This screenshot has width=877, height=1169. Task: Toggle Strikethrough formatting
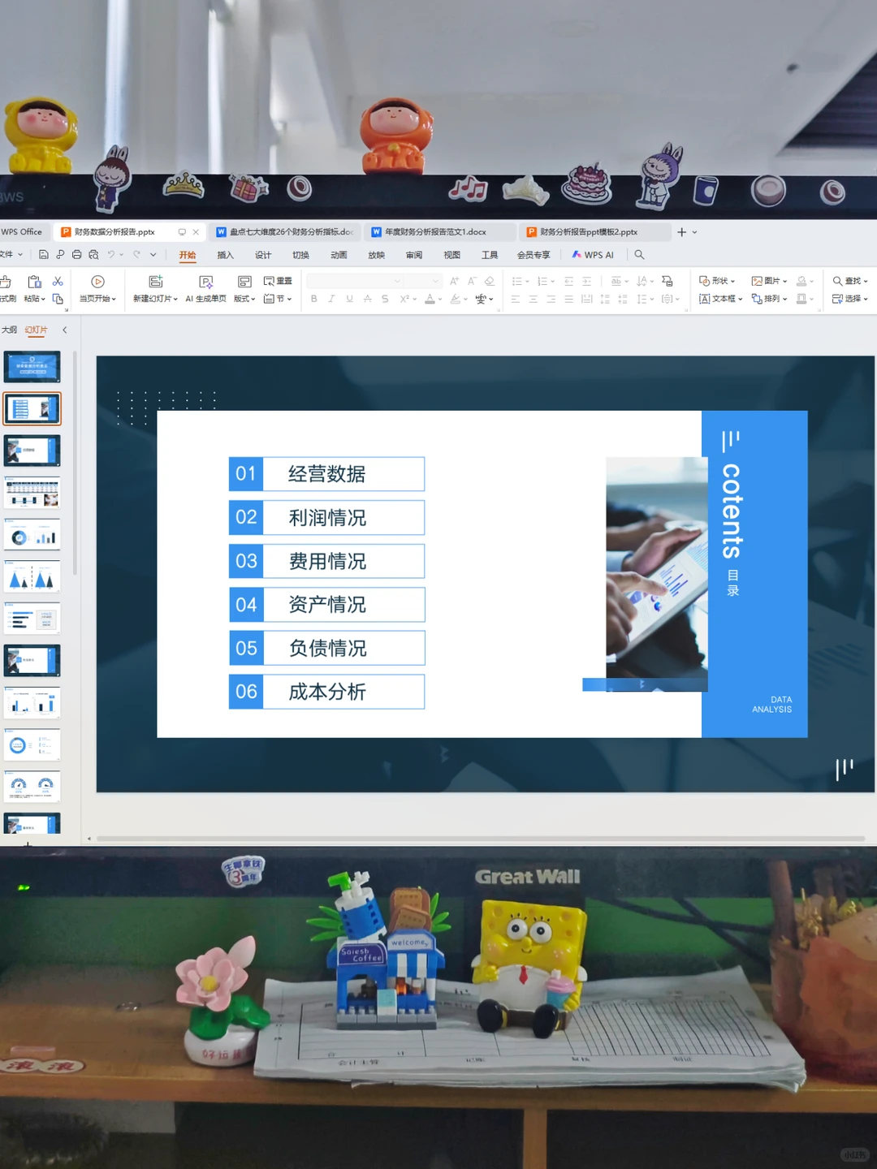[367, 299]
